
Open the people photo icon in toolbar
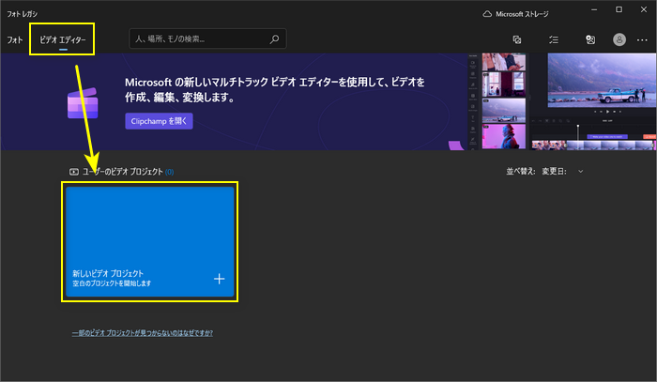point(590,39)
